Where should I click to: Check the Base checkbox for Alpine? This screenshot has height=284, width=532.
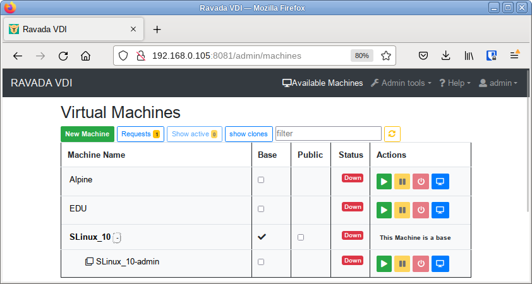[x=261, y=180]
